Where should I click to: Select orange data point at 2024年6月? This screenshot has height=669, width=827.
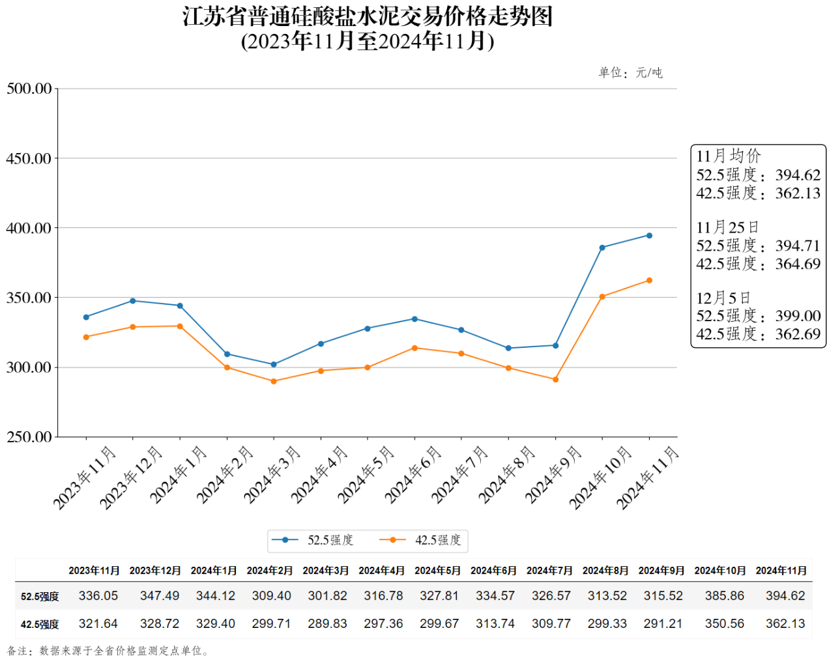(414, 349)
